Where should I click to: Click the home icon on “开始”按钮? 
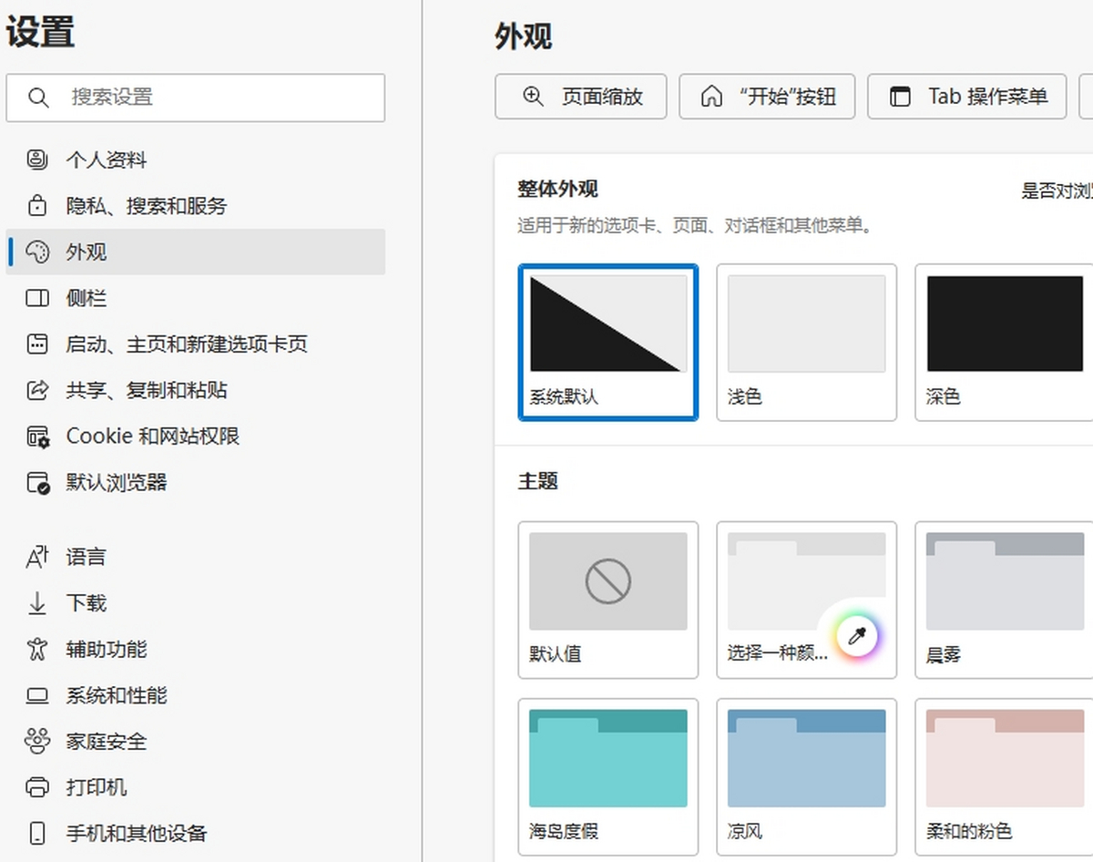click(711, 97)
